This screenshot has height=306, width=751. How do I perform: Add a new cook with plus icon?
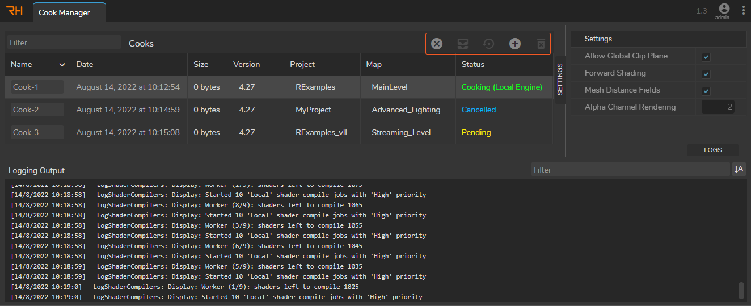(514, 44)
